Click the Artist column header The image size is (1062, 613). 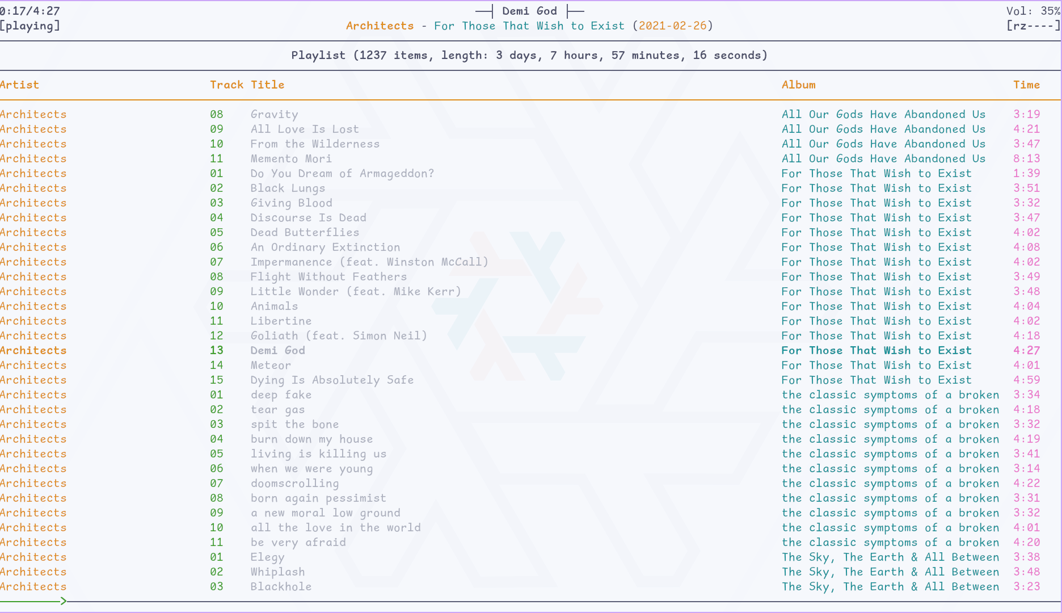coord(20,85)
